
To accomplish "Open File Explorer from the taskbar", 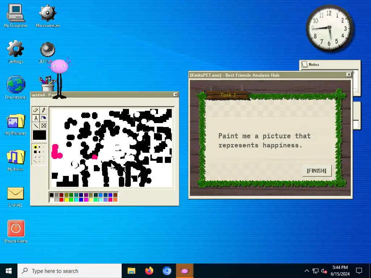I will (131, 271).
